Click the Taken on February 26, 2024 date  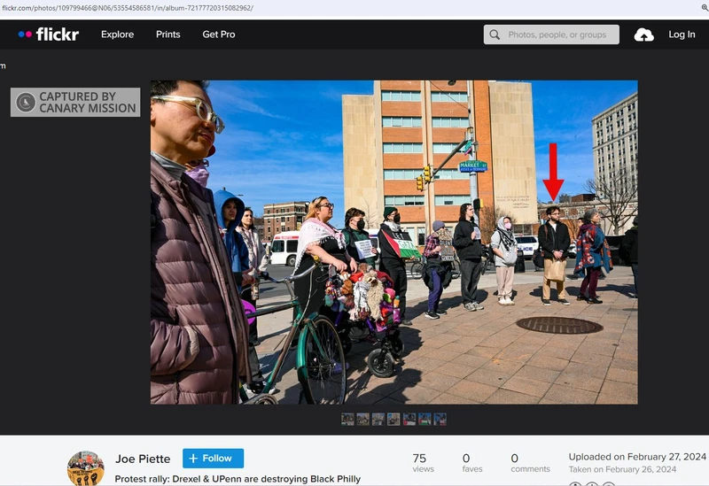622,469
